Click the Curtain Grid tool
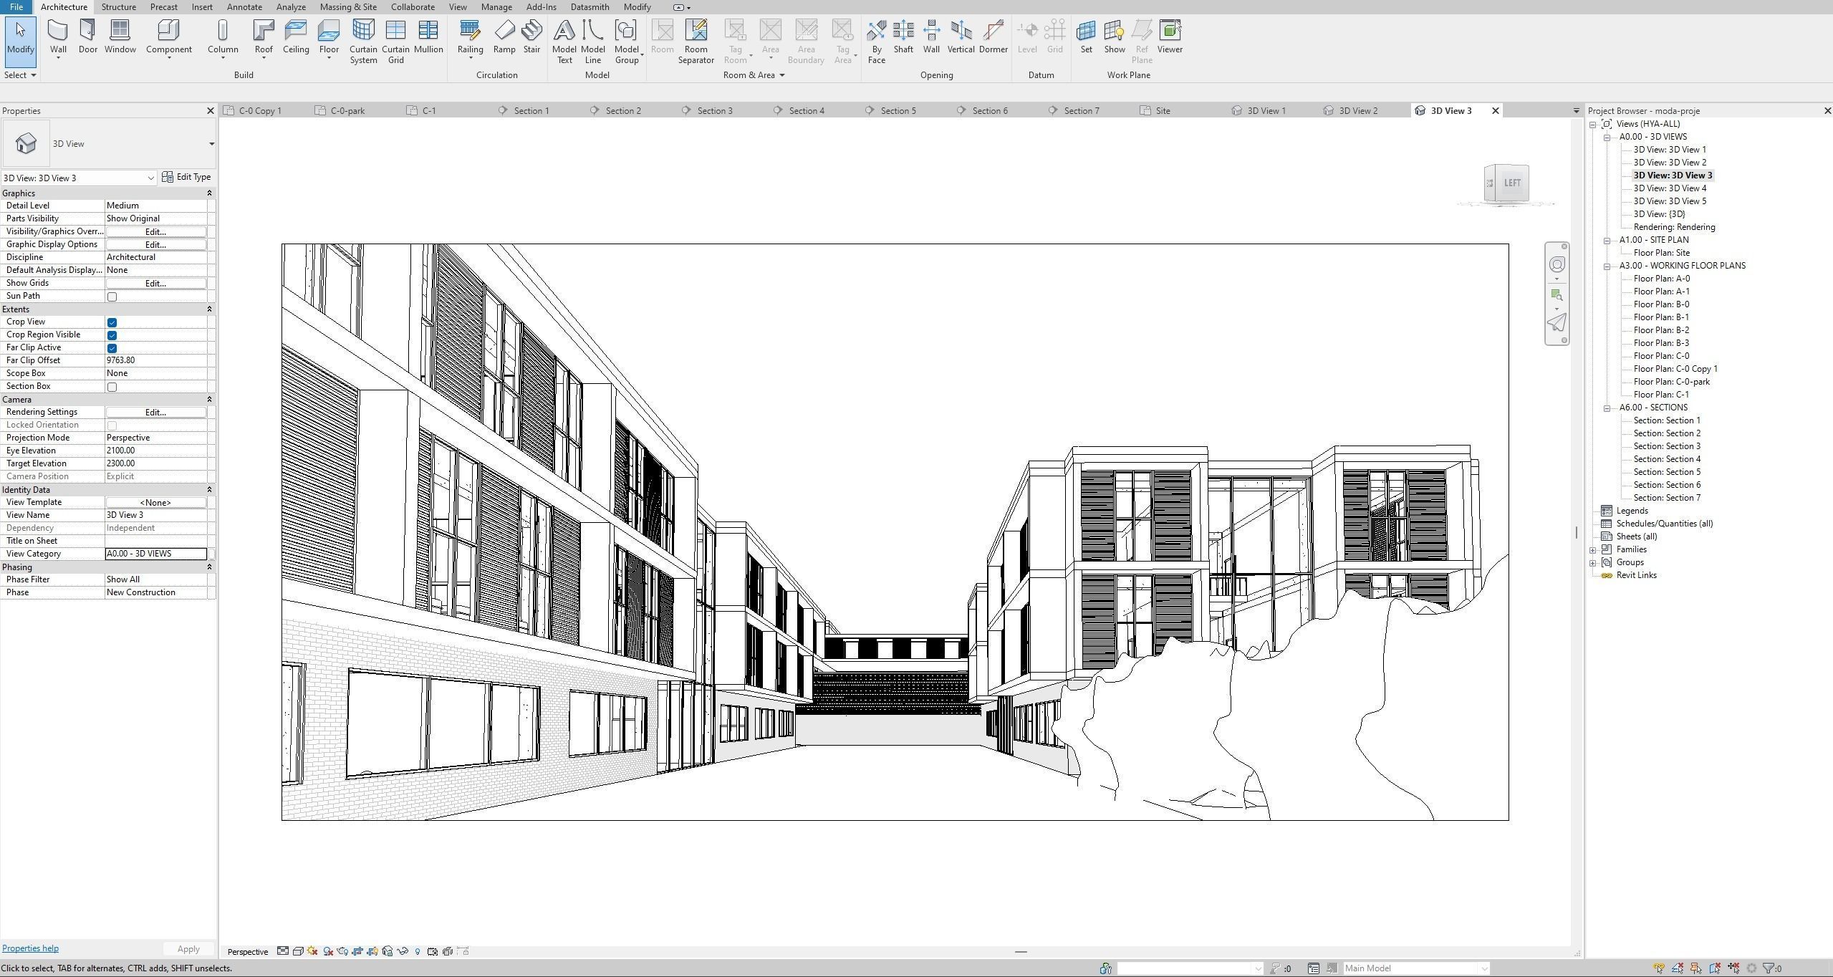1833x977 pixels. (x=395, y=41)
